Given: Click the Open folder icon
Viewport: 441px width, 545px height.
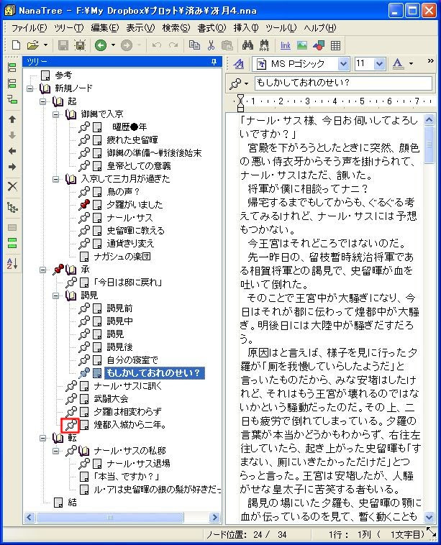Looking at the screenshot, I should [x=32, y=45].
